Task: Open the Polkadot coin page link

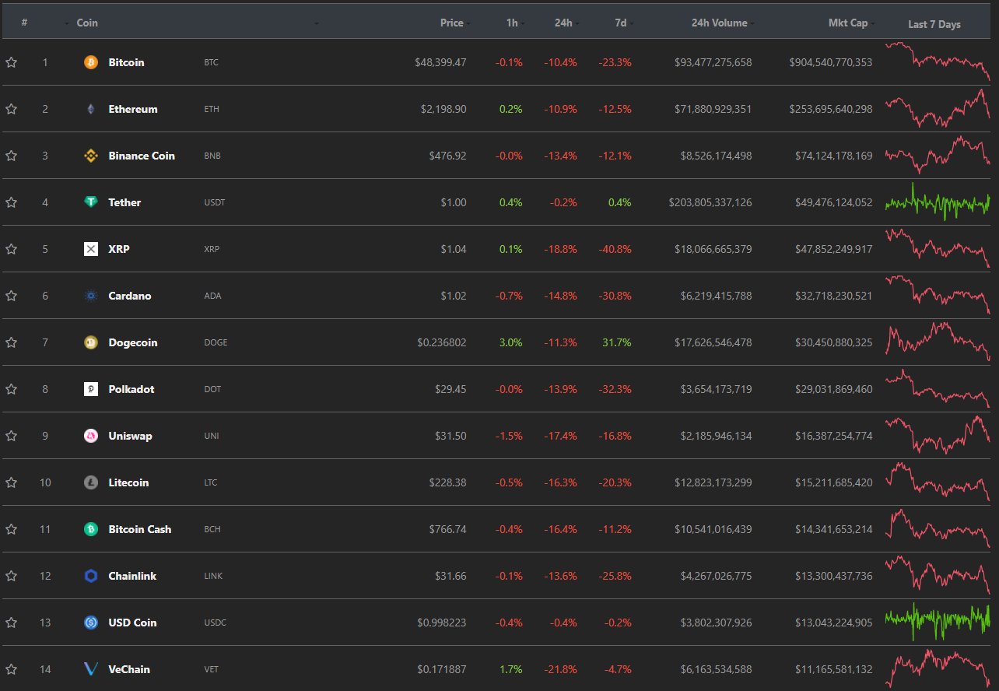Action: (131, 389)
